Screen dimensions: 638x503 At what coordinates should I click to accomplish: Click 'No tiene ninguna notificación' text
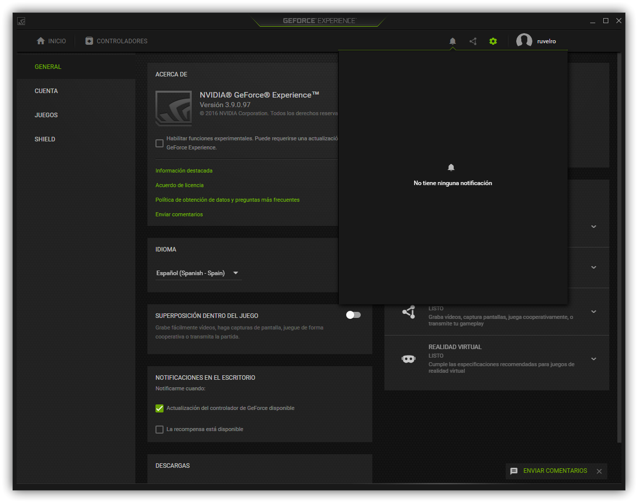(x=453, y=183)
